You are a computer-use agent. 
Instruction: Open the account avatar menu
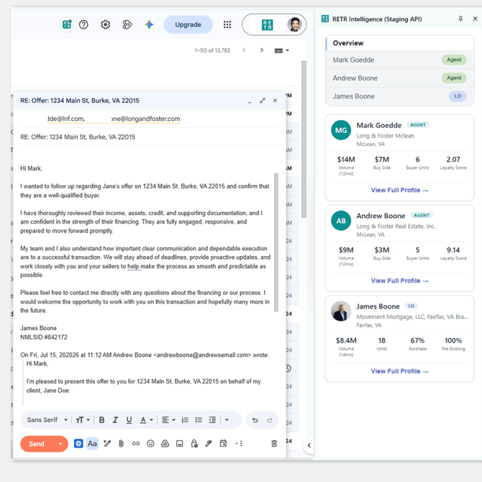click(294, 24)
